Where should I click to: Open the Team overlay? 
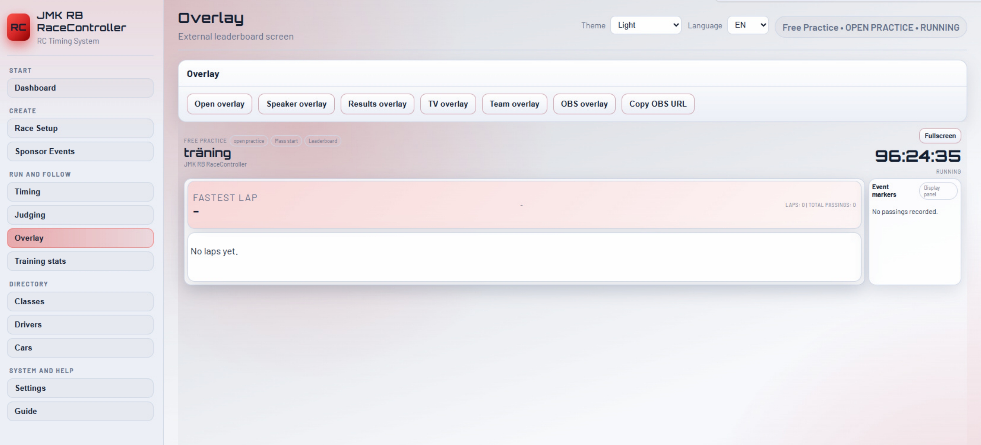pos(514,104)
